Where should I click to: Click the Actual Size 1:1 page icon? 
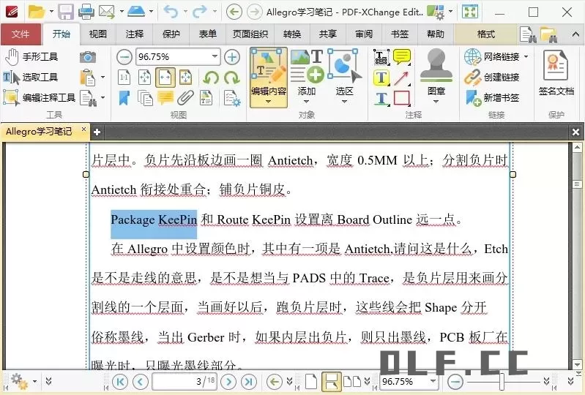(124, 78)
